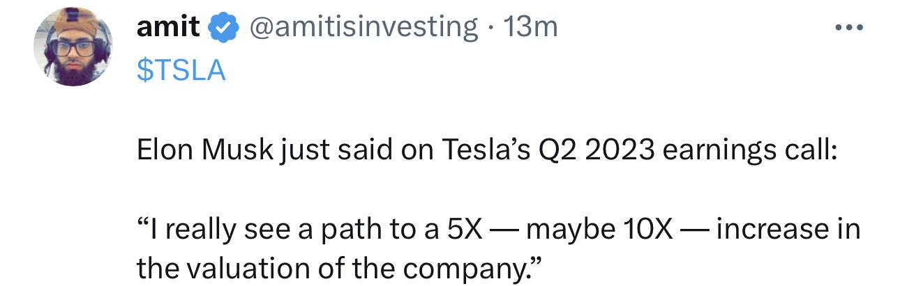The height and width of the screenshot is (286, 900).
Task: Click the words "increase in" ending the line
Action: tap(788, 228)
